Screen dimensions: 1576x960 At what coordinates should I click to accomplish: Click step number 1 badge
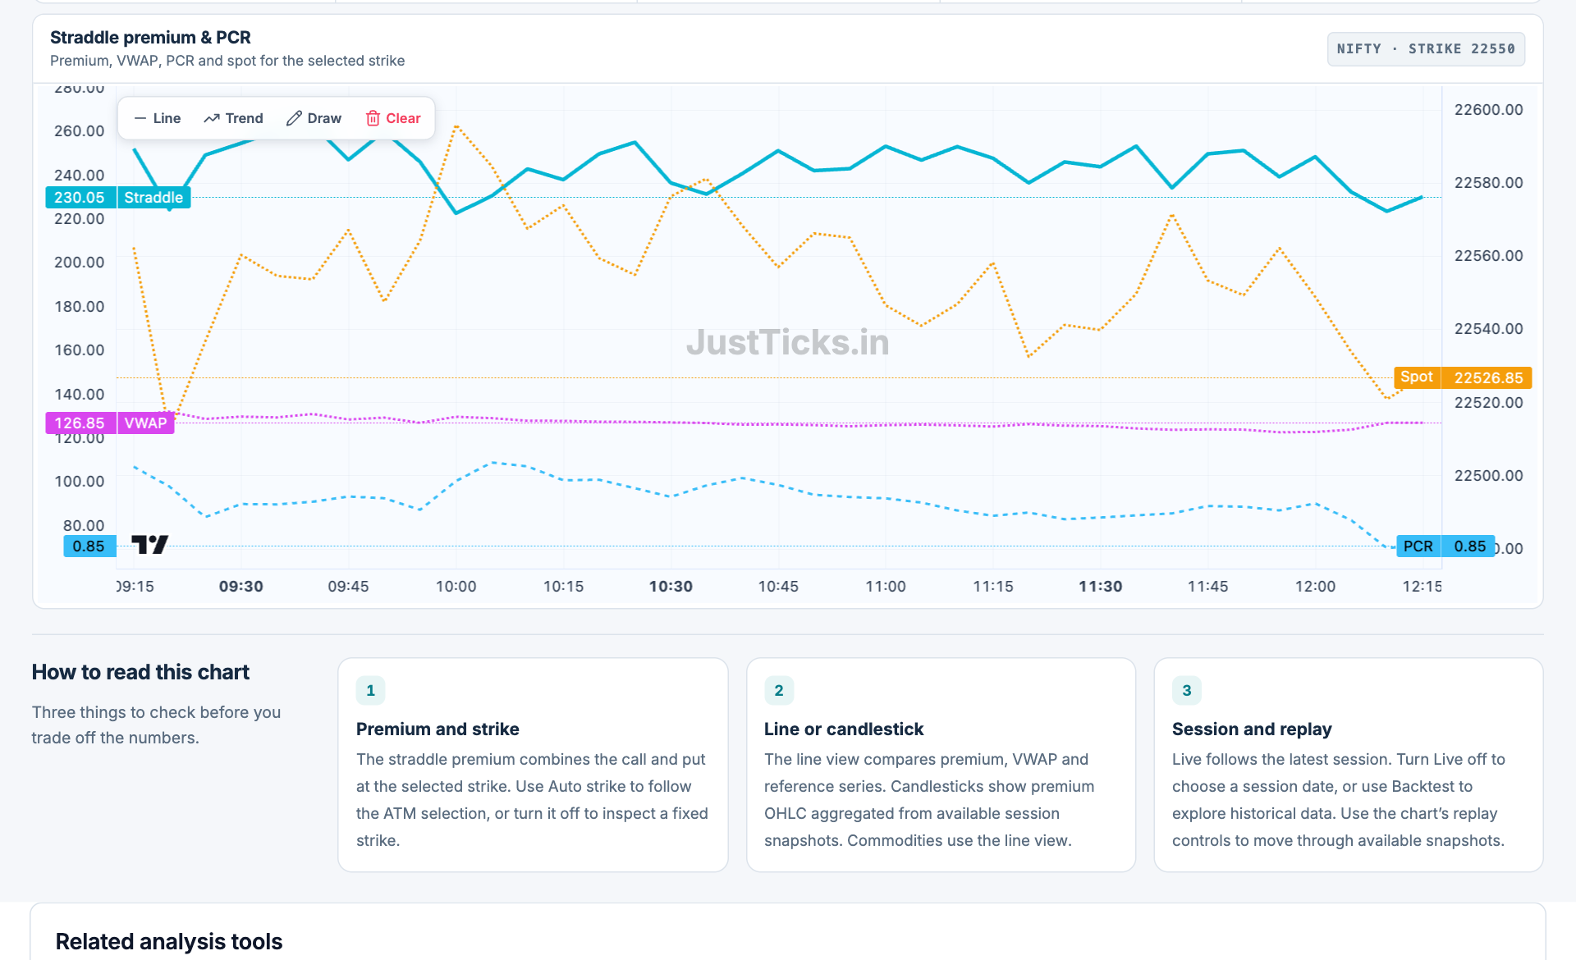point(370,691)
